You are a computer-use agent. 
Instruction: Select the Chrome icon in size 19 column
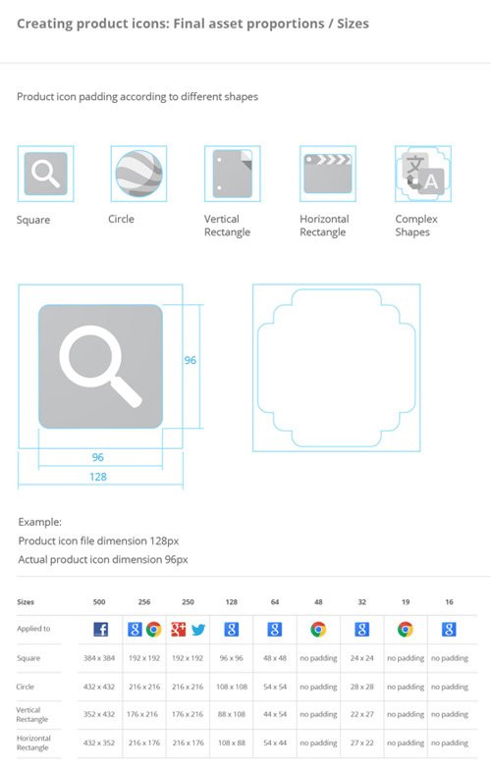[x=406, y=629]
